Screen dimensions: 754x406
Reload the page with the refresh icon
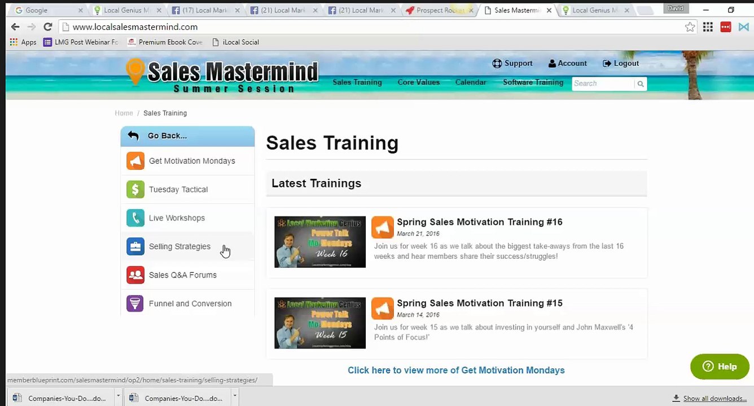click(48, 27)
